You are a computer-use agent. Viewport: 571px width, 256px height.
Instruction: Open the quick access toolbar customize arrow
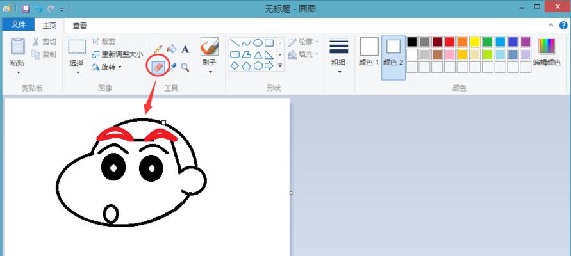[62, 10]
